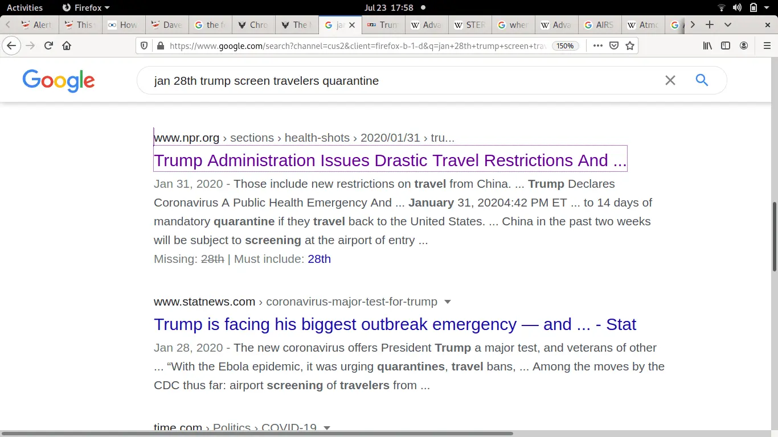778x437 pixels.
Task: Save the page to Pocket
Action: coord(613,46)
